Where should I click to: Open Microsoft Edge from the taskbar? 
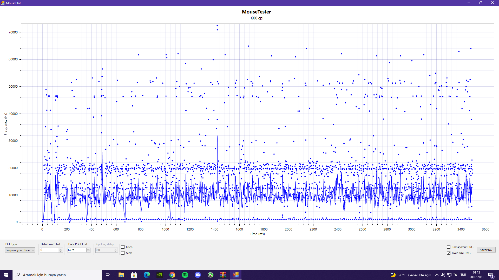click(x=147, y=275)
